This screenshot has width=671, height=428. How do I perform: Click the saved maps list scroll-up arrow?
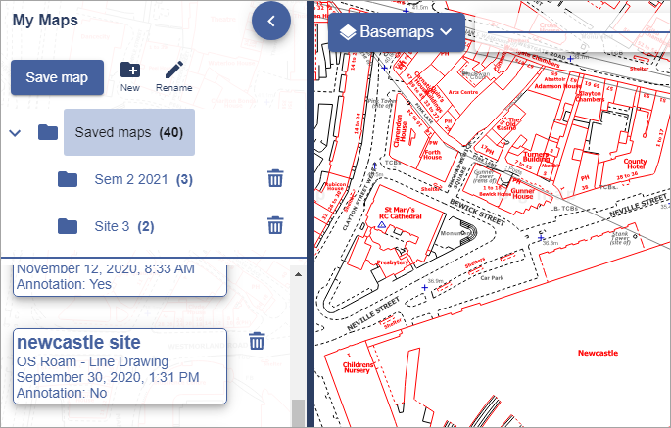coord(298,274)
